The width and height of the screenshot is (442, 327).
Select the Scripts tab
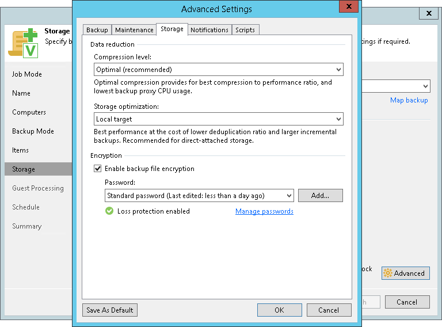tap(245, 30)
